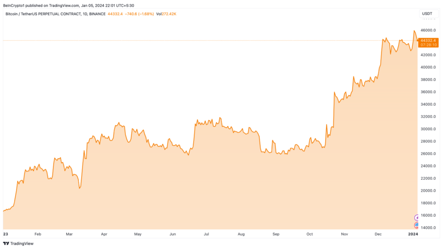Click the 14000.0 price scale label

pyautogui.click(x=428, y=228)
